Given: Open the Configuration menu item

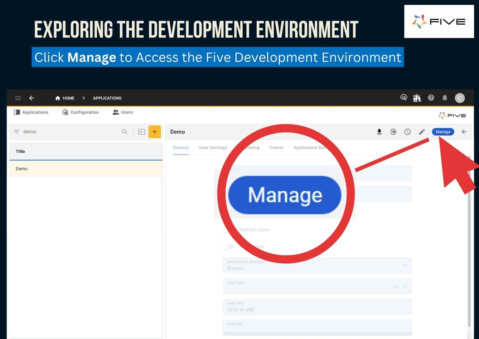Looking at the screenshot, I should (80, 112).
